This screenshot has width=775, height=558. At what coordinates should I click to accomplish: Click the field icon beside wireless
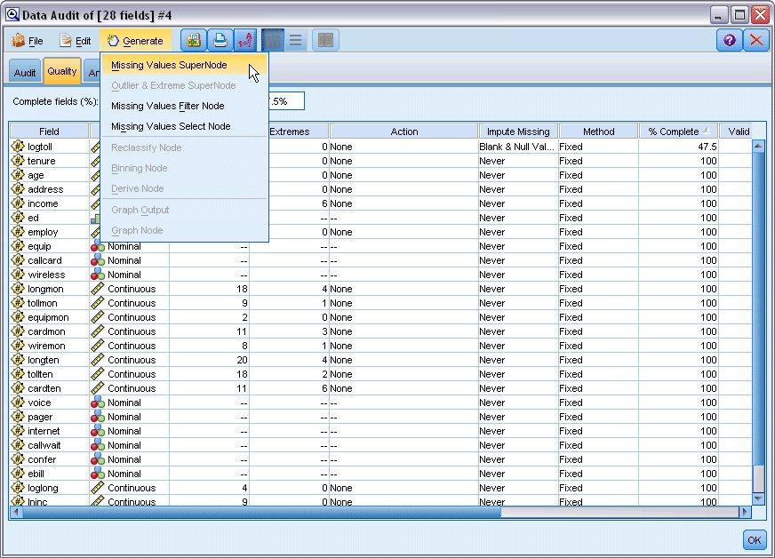click(18, 275)
